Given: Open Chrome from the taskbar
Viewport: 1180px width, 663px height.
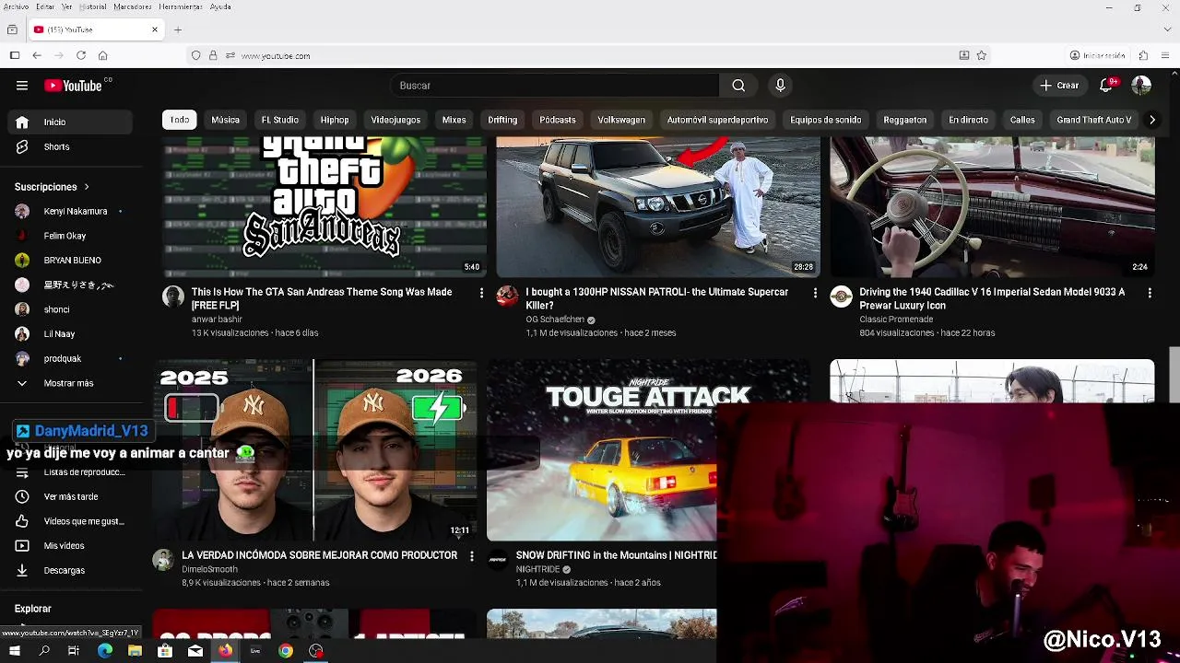Looking at the screenshot, I should pyautogui.click(x=286, y=651).
